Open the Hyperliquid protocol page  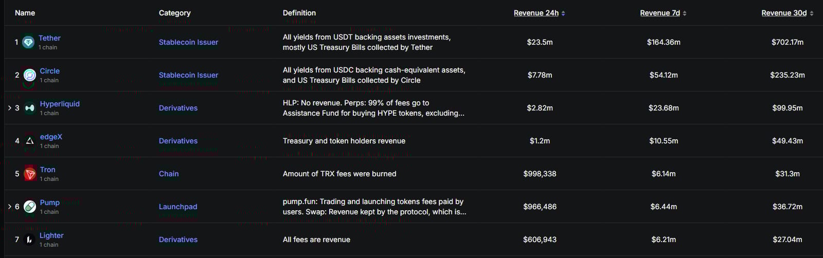(60, 104)
